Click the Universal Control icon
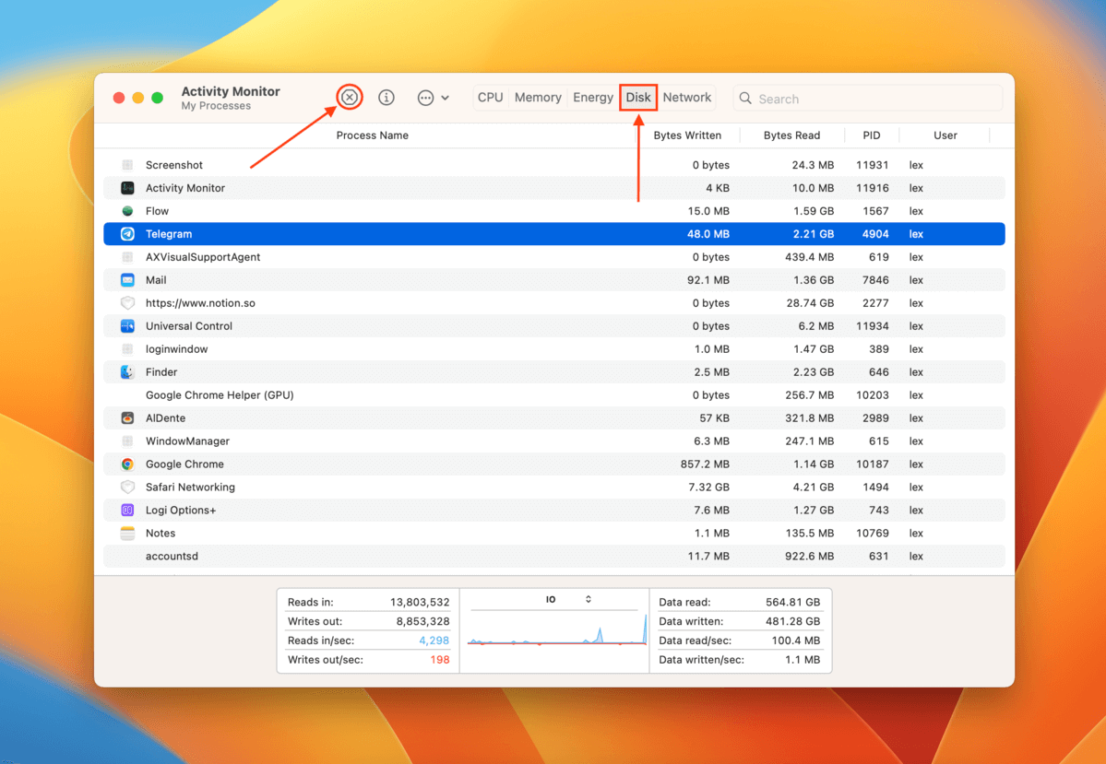1106x764 pixels. (127, 326)
